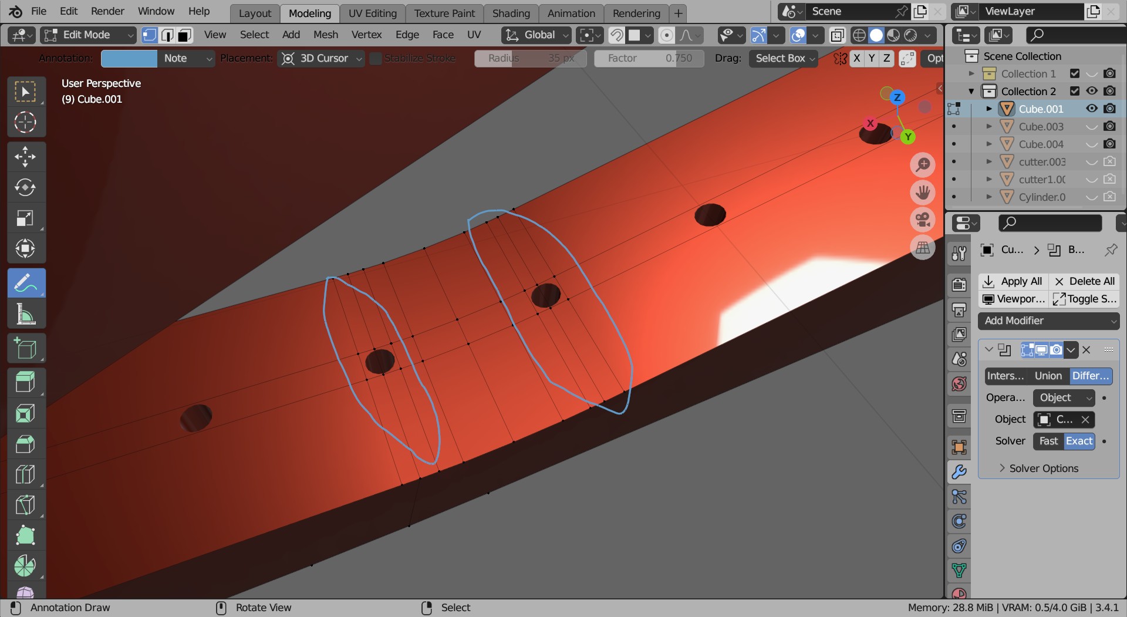Toggle X-ray display
Image resolution: width=1127 pixels, height=617 pixels.
837,35
